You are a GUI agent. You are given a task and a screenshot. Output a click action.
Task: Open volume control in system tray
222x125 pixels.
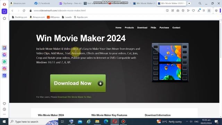(x=191, y=122)
